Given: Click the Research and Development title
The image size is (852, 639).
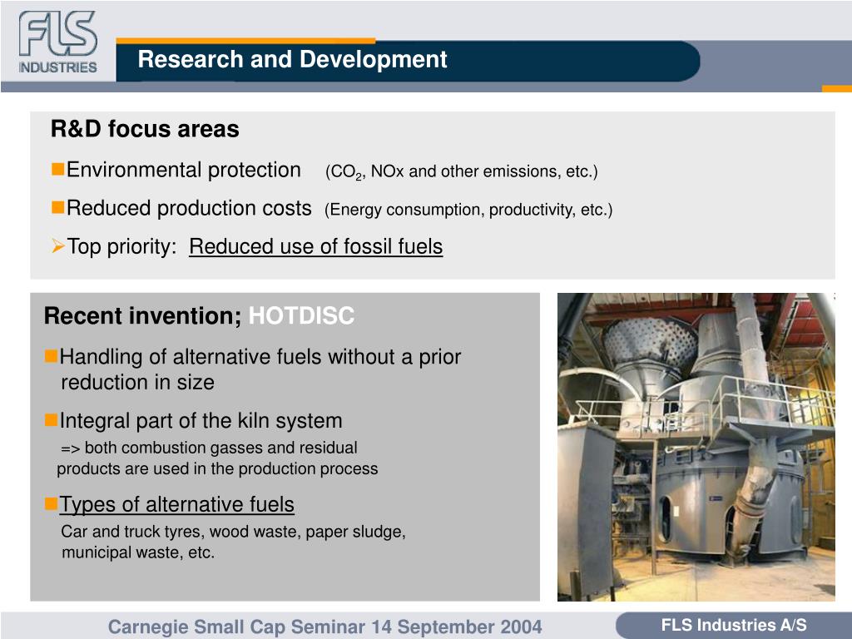Looking at the screenshot, I should pyautogui.click(x=292, y=59).
